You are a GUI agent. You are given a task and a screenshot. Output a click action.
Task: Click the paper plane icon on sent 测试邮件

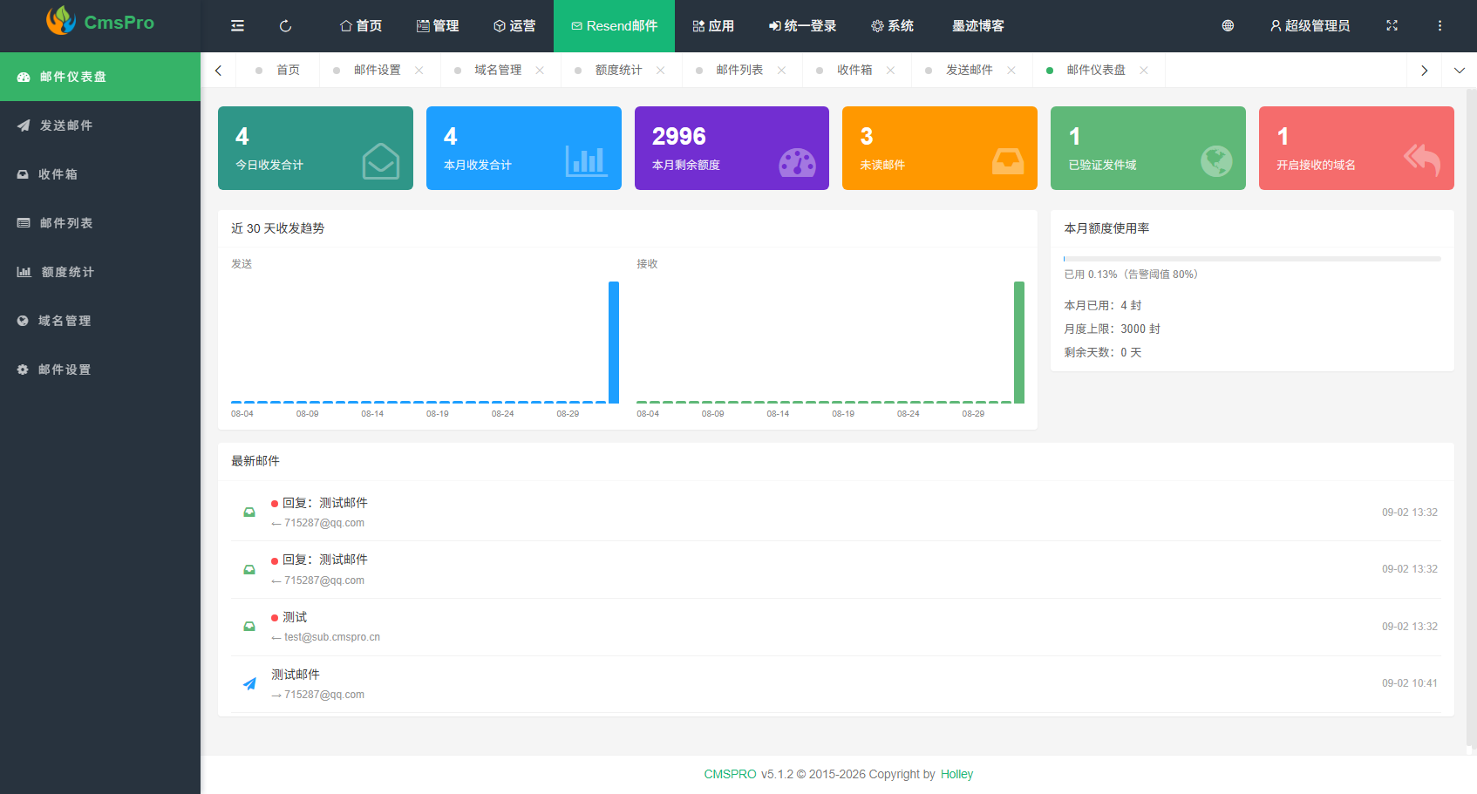point(249,684)
